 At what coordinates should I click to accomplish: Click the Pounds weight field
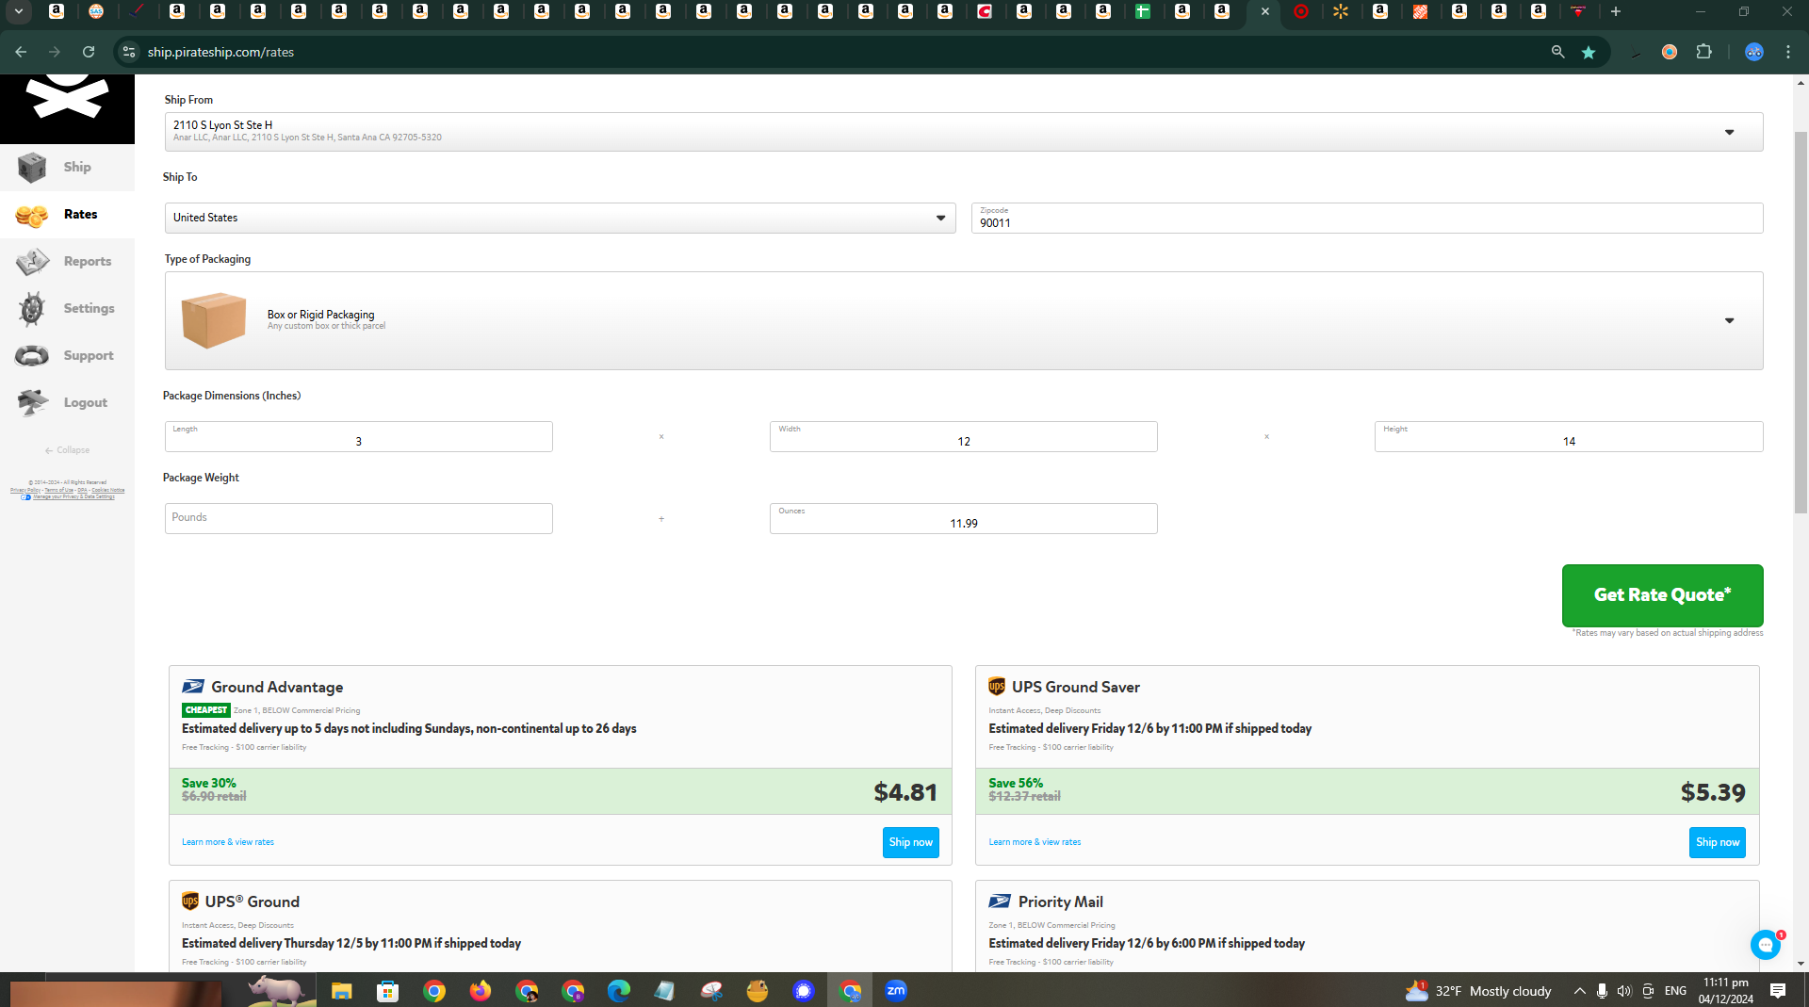(x=358, y=519)
